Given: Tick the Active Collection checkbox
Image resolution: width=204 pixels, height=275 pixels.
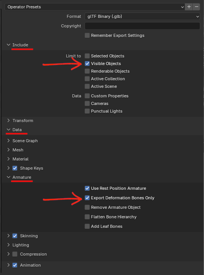Looking at the screenshot, I should (87, 79).
